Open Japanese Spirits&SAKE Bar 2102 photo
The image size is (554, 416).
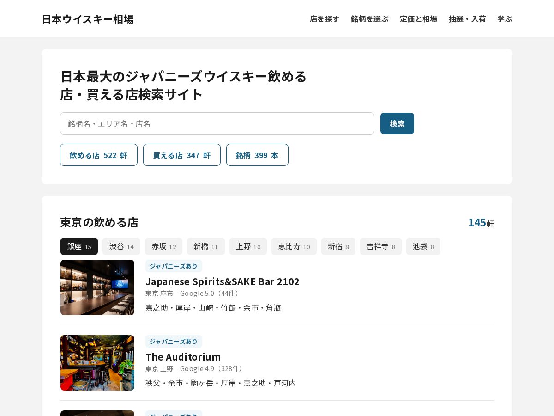pos(97,288)
